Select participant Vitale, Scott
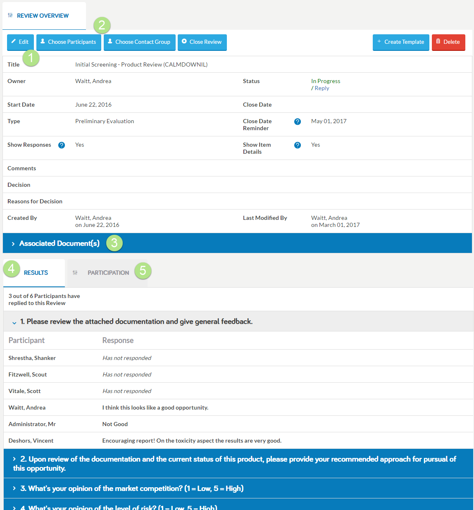The image size is (474, 510). (x=25, y=391)
